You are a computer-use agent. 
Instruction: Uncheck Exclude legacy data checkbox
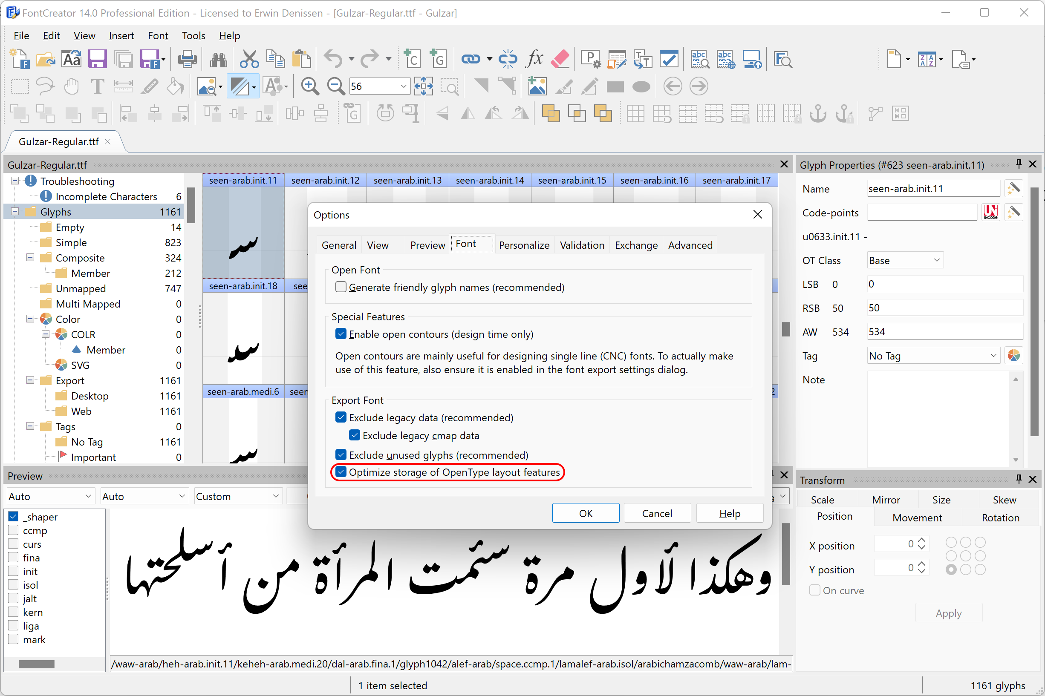(x=341, y=417)
